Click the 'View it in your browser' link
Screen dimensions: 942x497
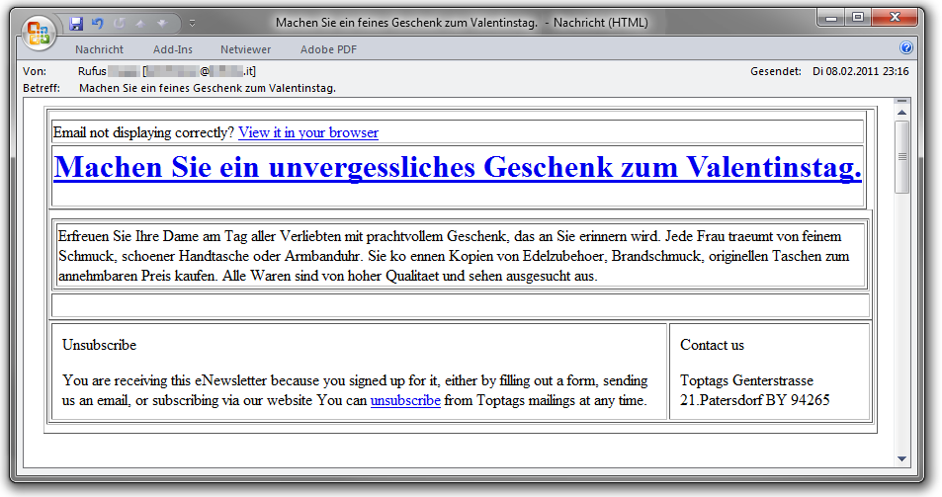point(307,132)
